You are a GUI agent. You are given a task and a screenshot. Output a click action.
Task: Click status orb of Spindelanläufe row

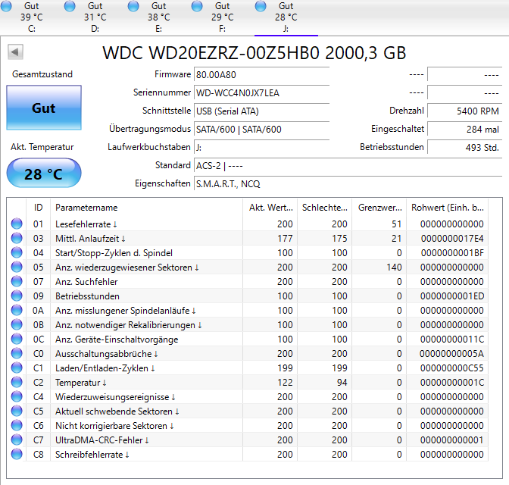(17, 310)
